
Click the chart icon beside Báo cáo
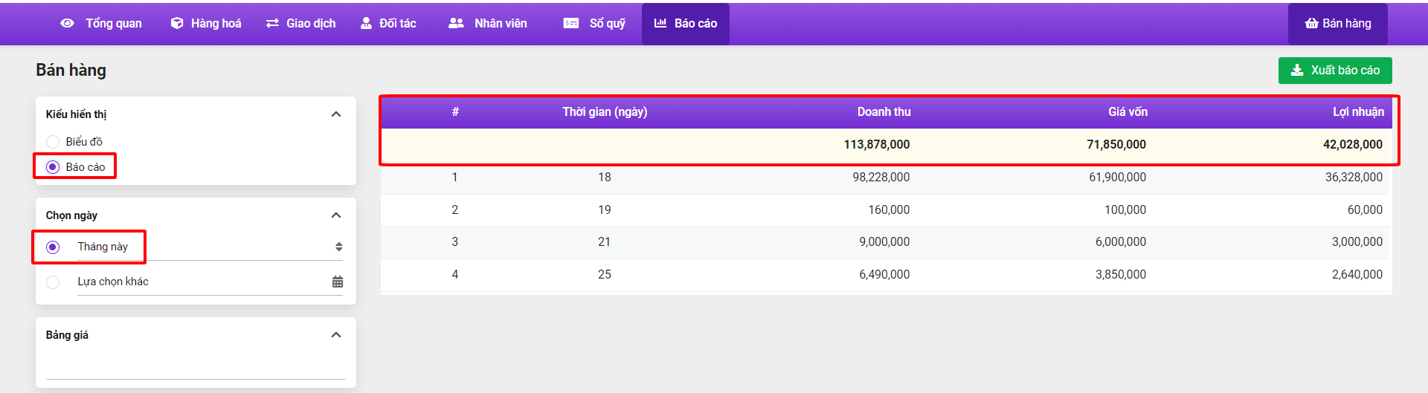[x=660, y=23]
